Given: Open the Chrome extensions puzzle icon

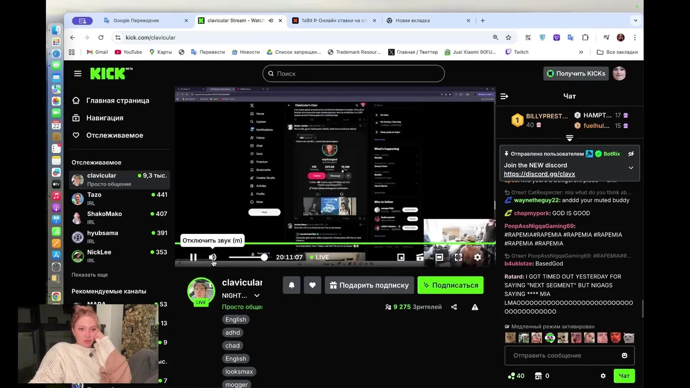Looking at the screenshot, I should coord(585,37).
